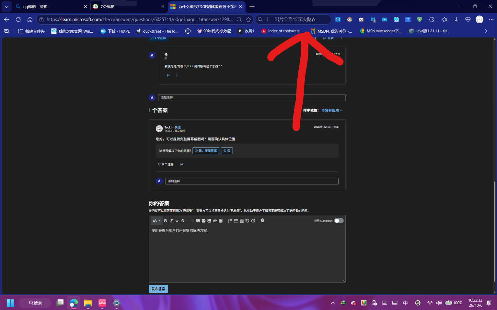Start a bulleted list in editor
497x310 pixels.
236,221
